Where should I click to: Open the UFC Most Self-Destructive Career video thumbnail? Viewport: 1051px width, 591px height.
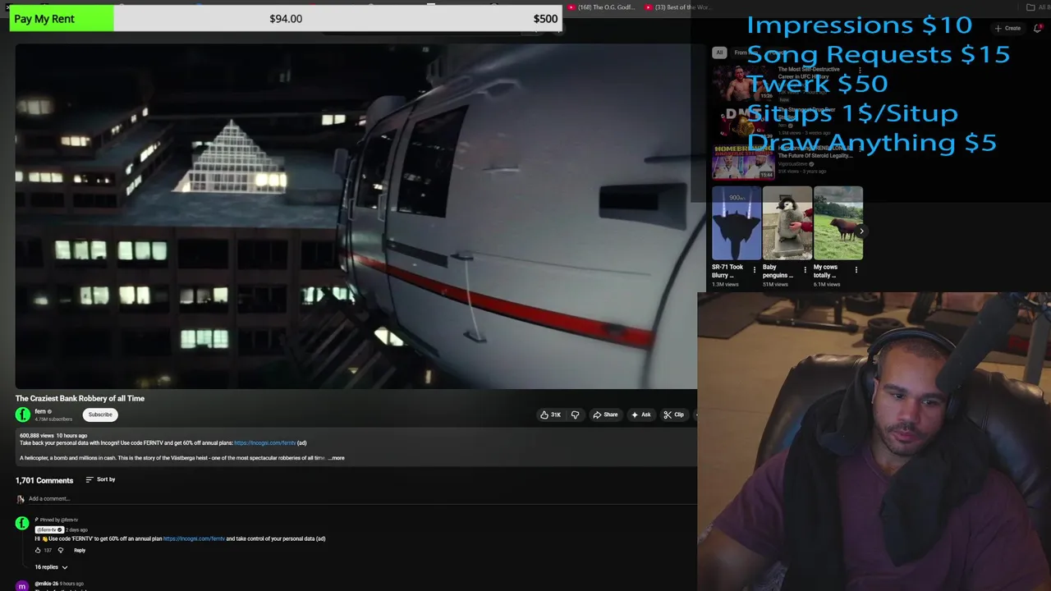743,83
